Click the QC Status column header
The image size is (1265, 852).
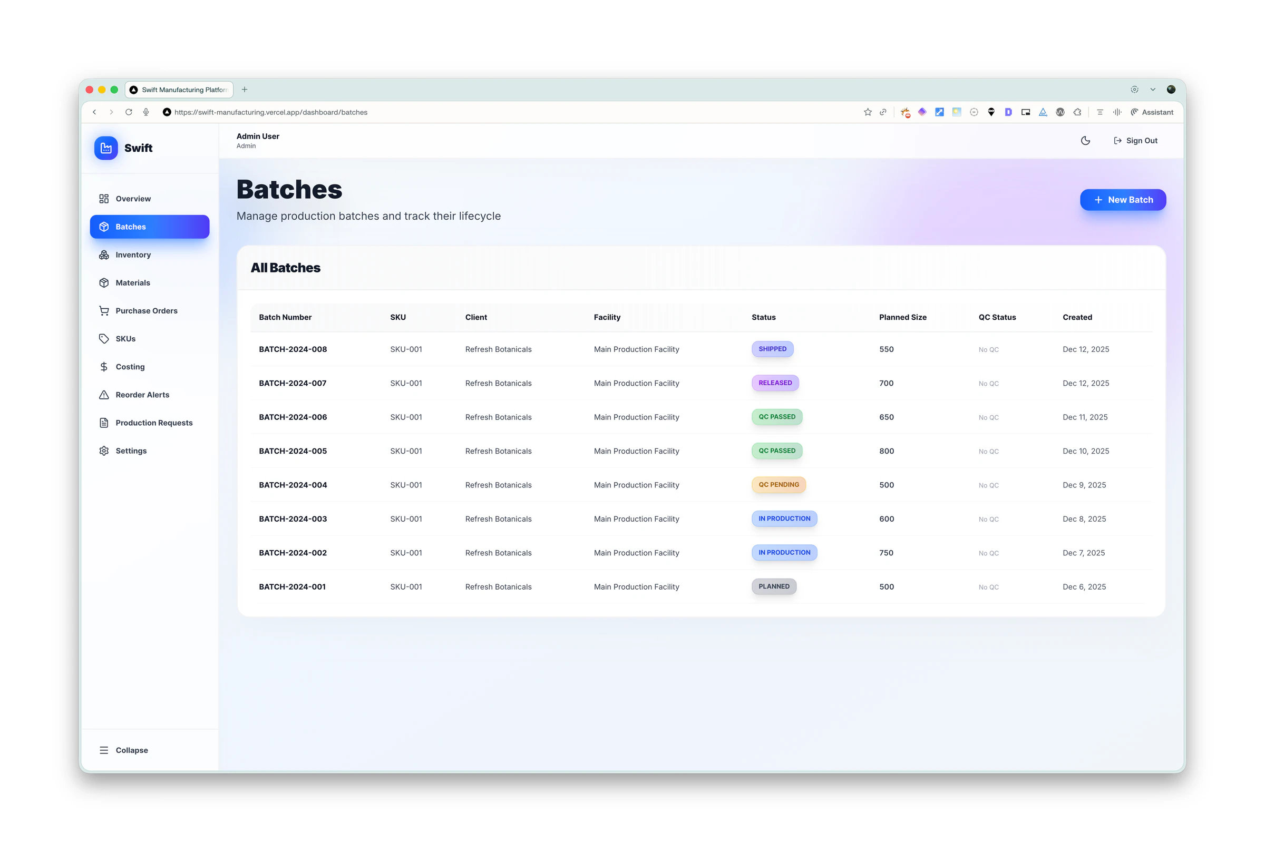tap(997, 317)
